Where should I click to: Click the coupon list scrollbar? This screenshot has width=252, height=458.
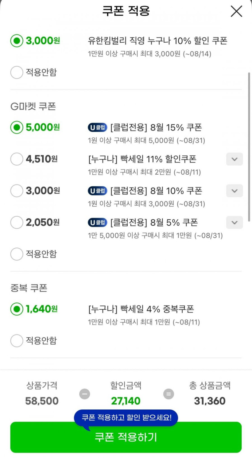click(x=249, y=147)
